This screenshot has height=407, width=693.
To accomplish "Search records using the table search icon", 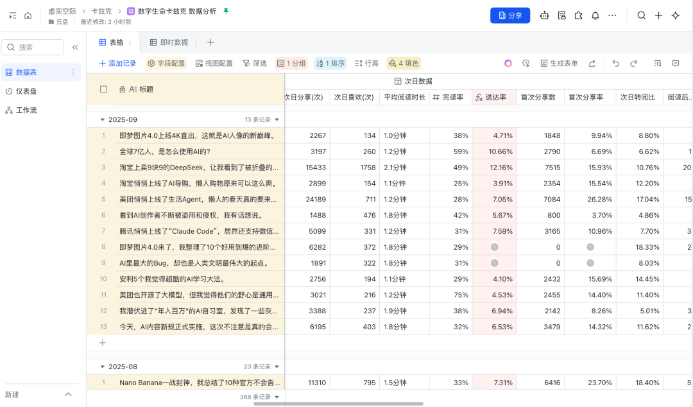I will tap(658, 63).
